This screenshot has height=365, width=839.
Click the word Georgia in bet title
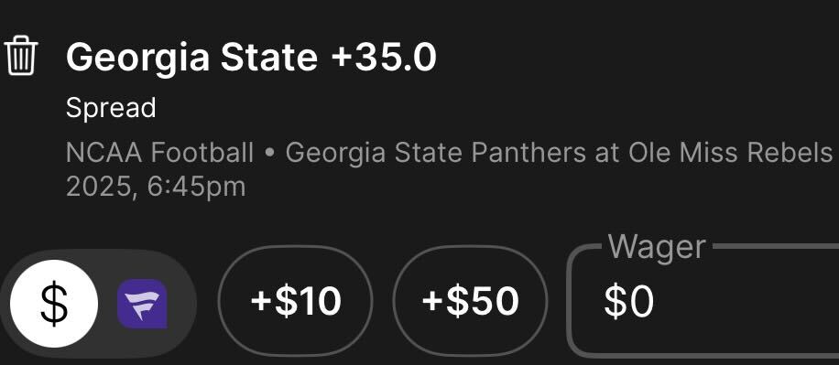tap(137, 58)
